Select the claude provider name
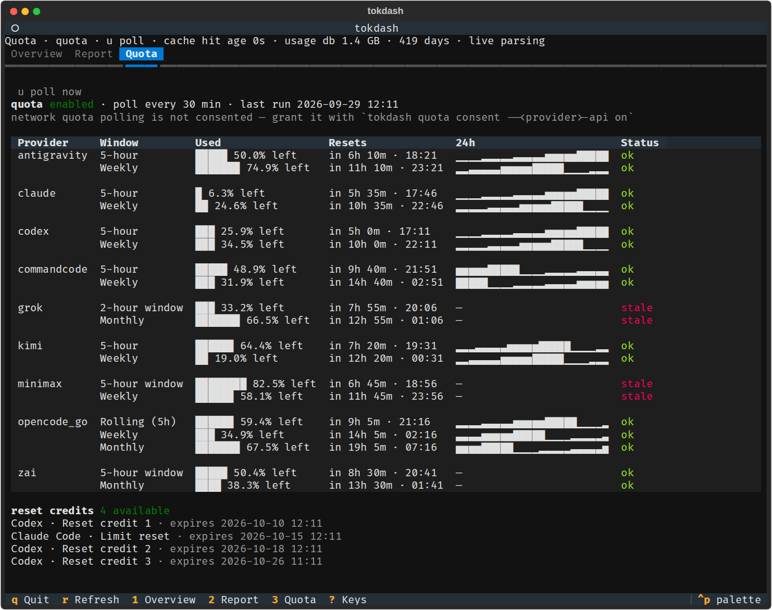Image resolution: width=772 pixels, height=610 pixels. (36, 193)
